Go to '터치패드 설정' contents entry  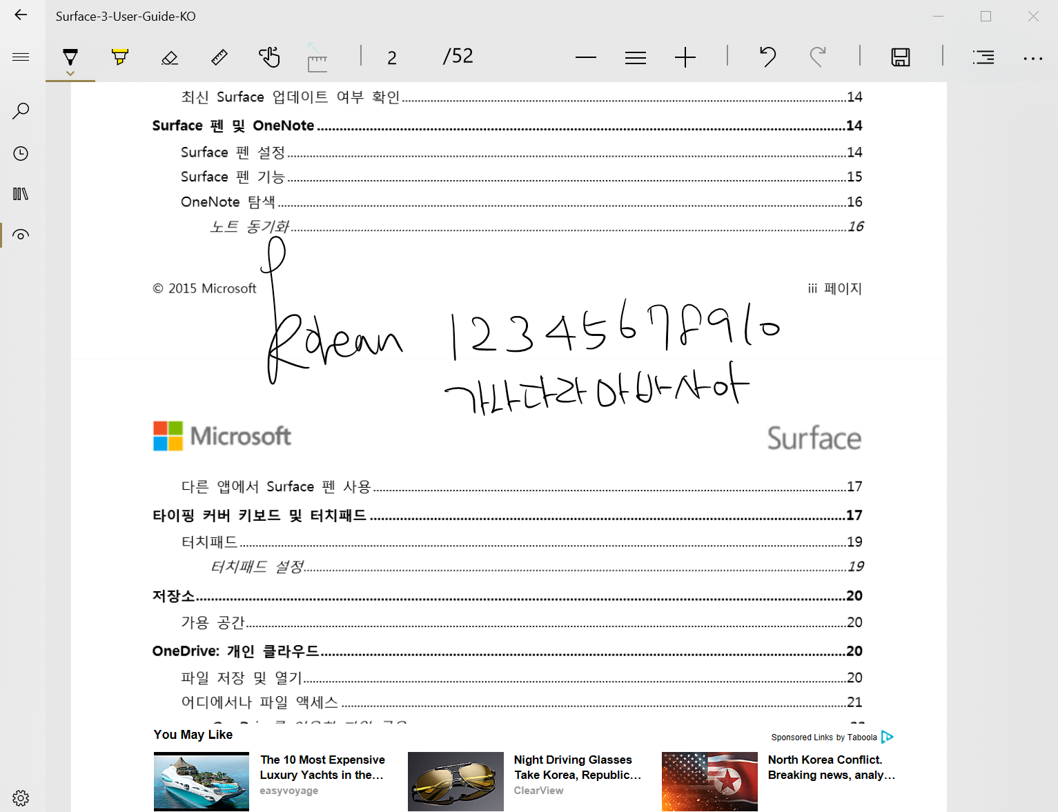point(537,566)
